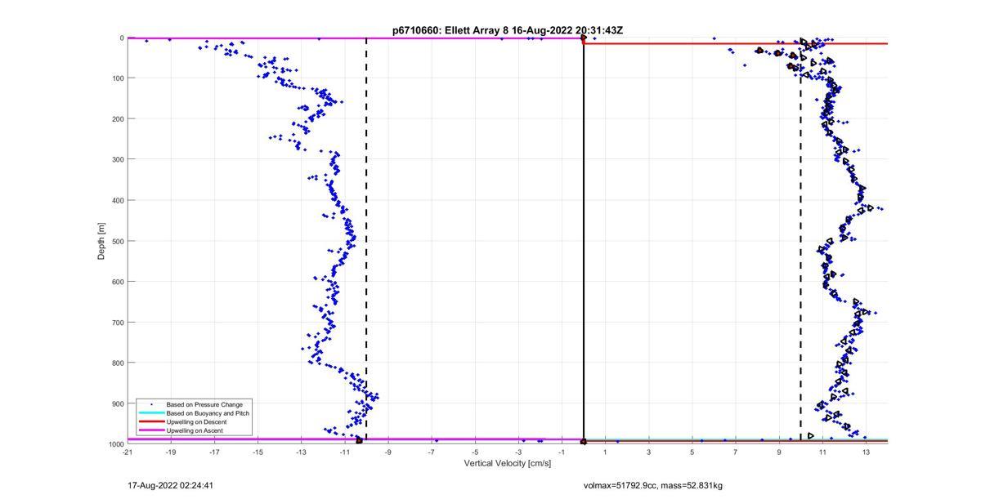Viewport: 981px width, 499px height.
Task: Click x-axis tick label '-5'
Action: [x=475, y=452]
